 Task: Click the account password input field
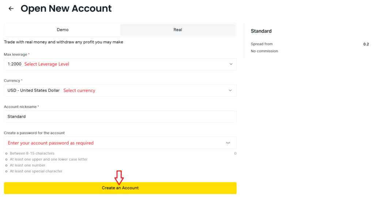click(120, 143)
